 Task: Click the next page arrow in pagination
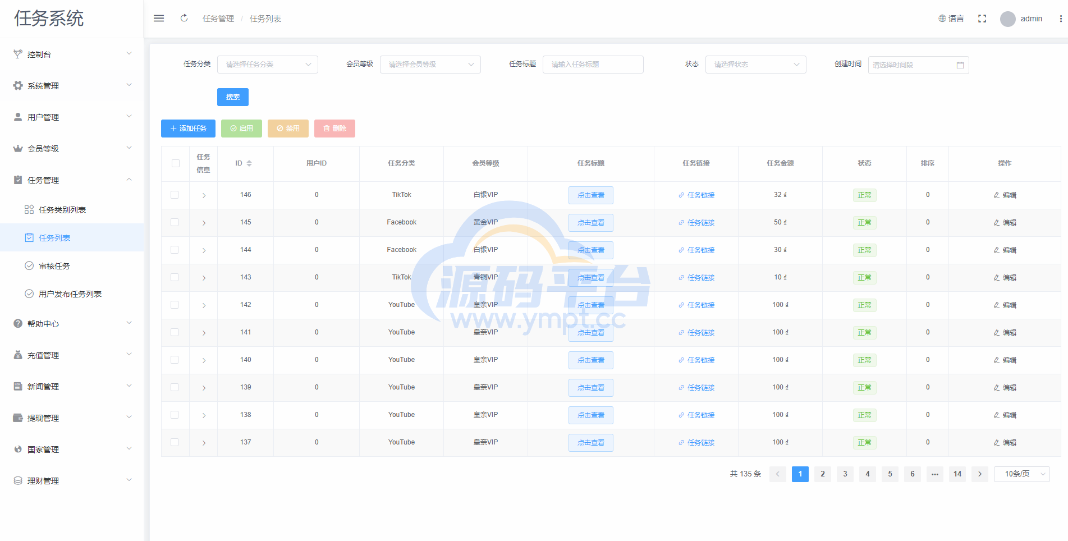click(x=980, y=474)
